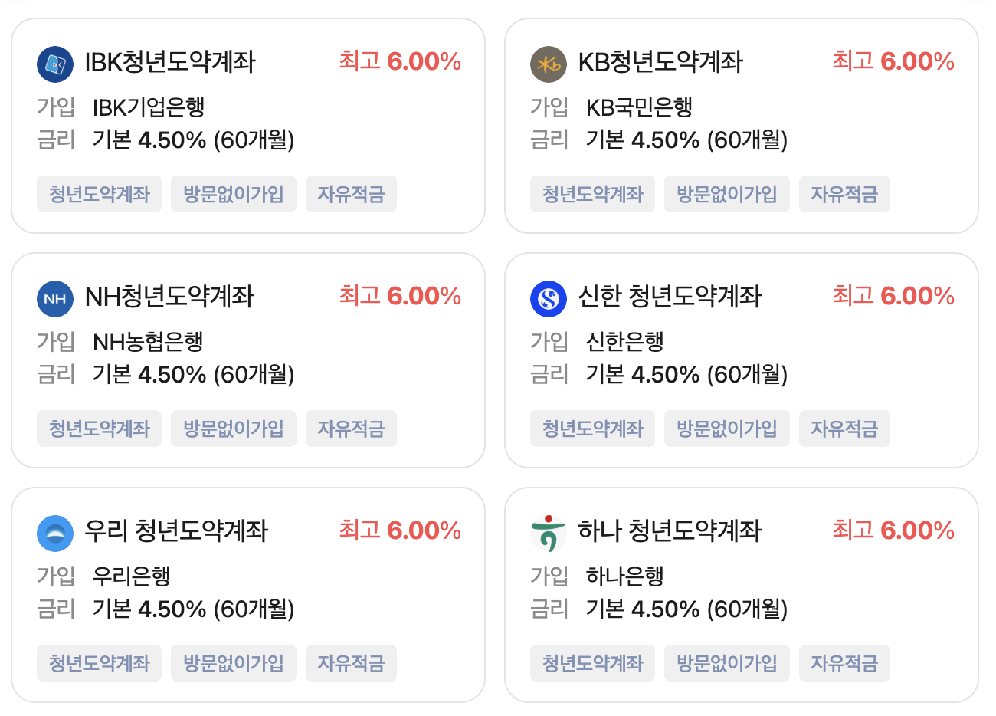Click the 자유적금 tag on the 하나 card
Viewport: 996px width, 716px height.
pyautogui.click(x=844, y=663)
